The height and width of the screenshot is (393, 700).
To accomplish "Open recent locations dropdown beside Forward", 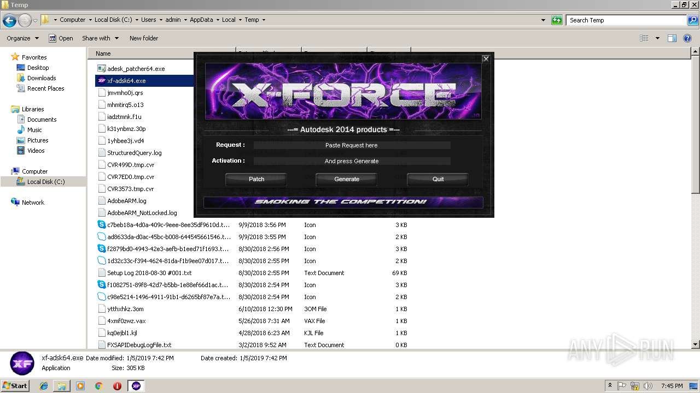I will 35,21.
